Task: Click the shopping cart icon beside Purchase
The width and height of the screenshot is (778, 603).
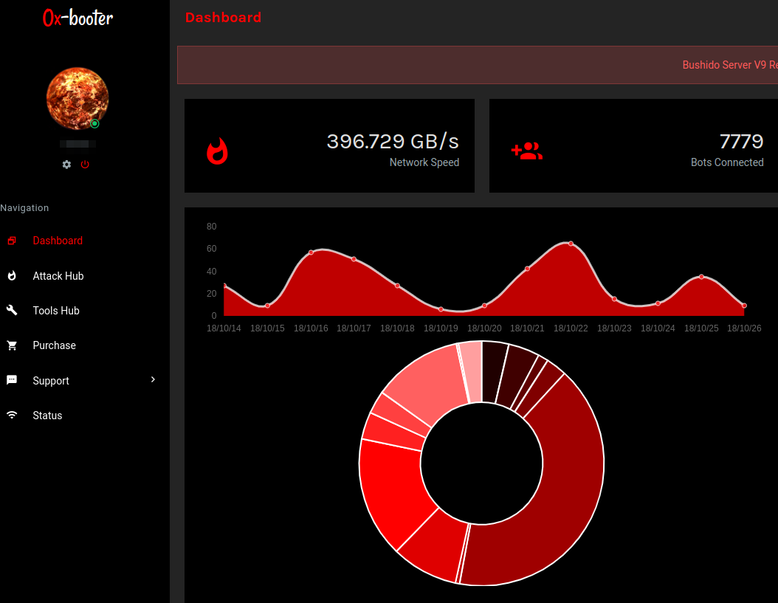Action: pyautogui.click(x=12, y=345)
